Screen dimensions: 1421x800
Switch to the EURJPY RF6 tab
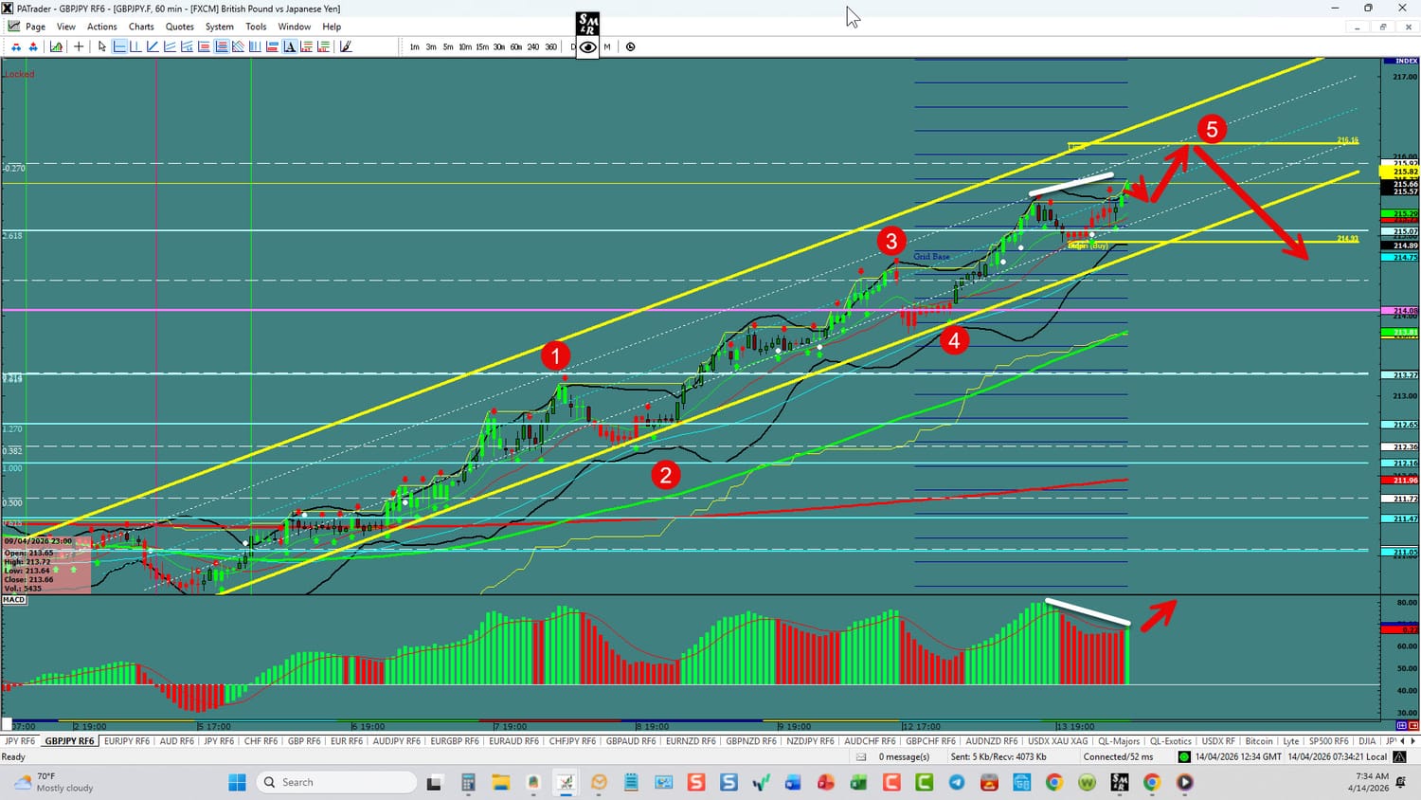127,741
